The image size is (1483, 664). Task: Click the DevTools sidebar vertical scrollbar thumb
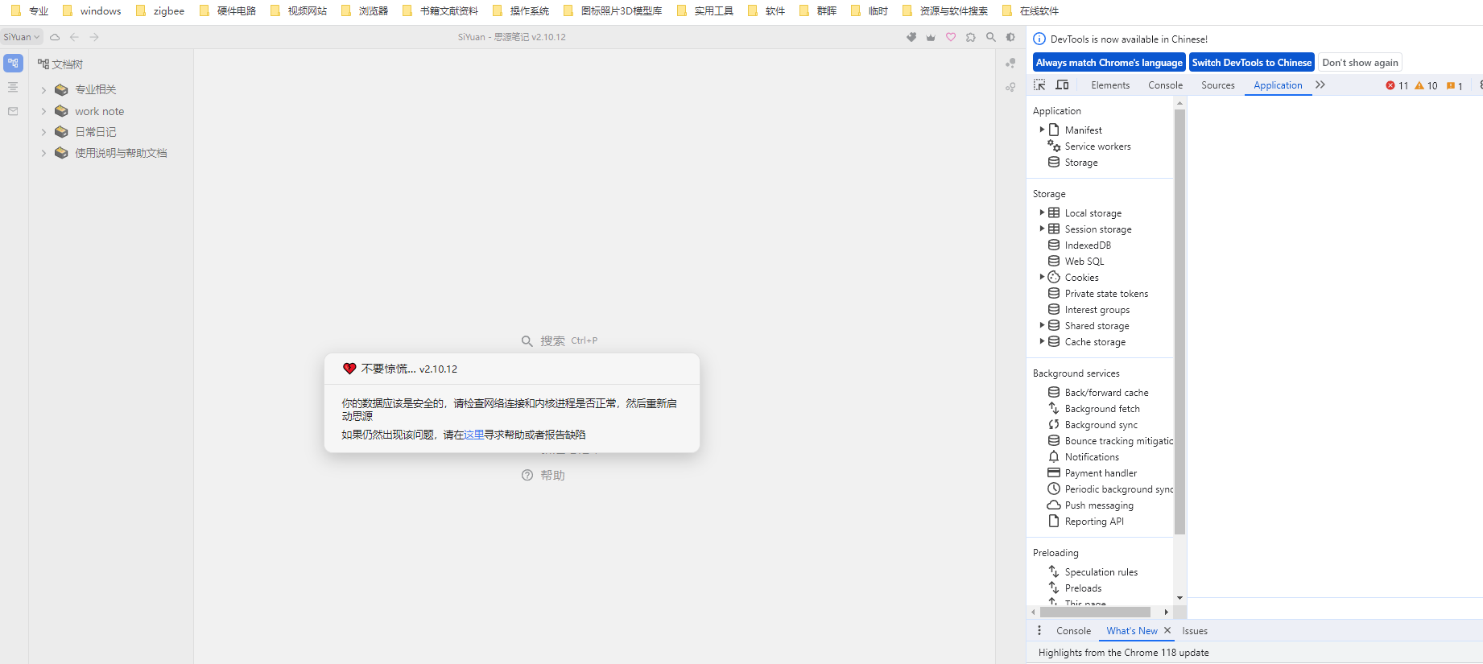click(x=1179, y=322)
